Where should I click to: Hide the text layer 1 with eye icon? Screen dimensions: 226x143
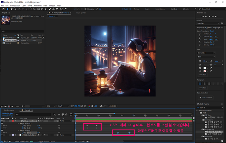[2, 121]
